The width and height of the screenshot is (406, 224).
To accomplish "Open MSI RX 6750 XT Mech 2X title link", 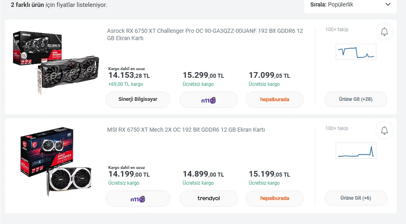I will point(186,130).
